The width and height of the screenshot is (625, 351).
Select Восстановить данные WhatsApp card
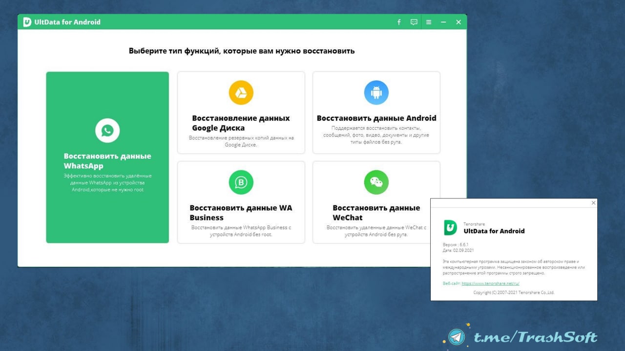point(107,157)
